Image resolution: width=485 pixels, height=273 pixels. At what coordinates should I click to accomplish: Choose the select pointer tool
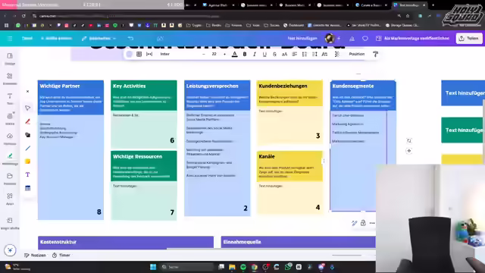[x=27, y=108]
